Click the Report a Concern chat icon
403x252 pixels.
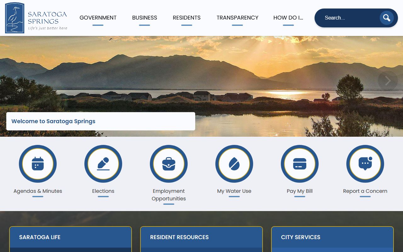(365, 164)
